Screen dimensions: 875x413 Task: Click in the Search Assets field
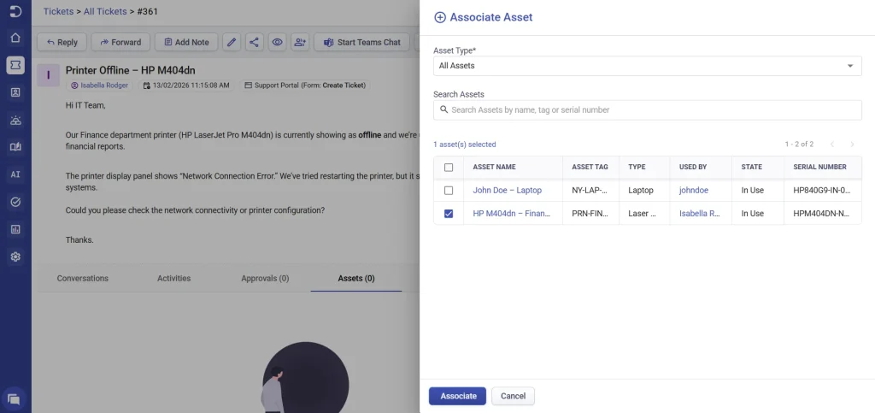[x=648, y=110]
